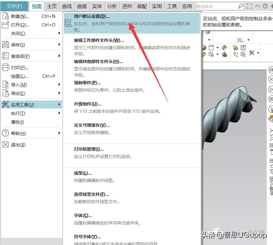The image size is (273, 245).
Task: Click the gray material sphere icon
Action: 205,48
